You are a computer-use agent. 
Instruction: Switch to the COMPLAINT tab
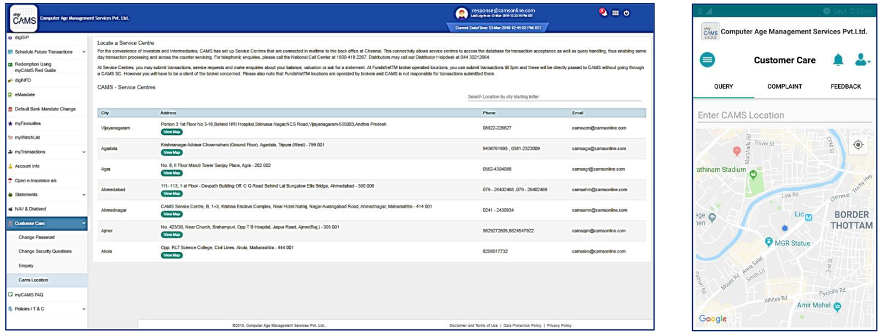pos(784,86)
